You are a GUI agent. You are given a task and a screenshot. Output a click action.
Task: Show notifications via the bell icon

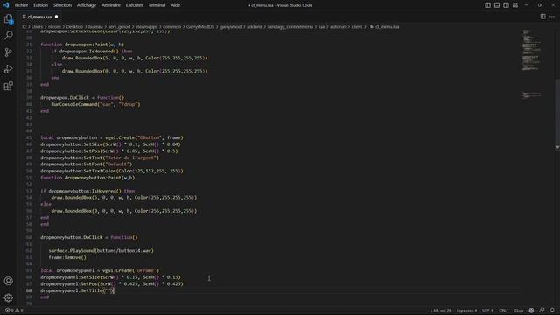552,311
